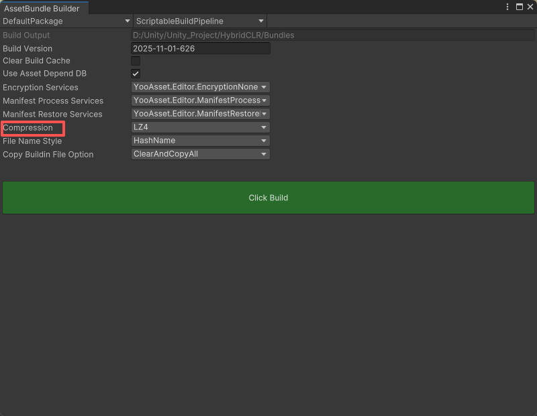Open the Compression LZ4 dropdown
The height and width of the screenshot is (416, 537).
pyautogui.click(x=200, y=127)
